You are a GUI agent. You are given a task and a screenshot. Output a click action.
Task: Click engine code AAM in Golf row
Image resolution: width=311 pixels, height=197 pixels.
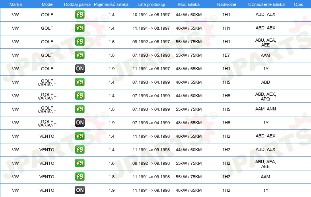[265, 55]
